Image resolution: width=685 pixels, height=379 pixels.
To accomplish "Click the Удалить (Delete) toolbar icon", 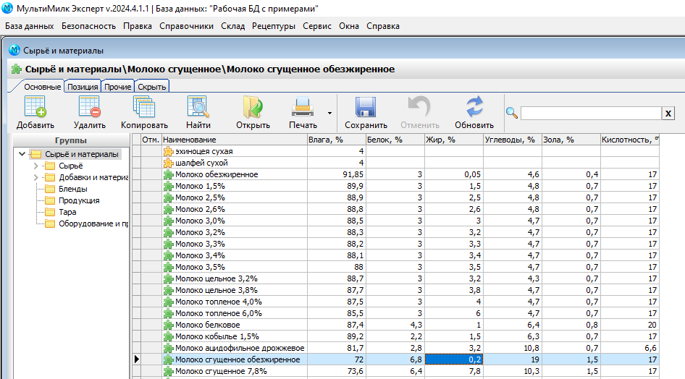I will (89, 107).
